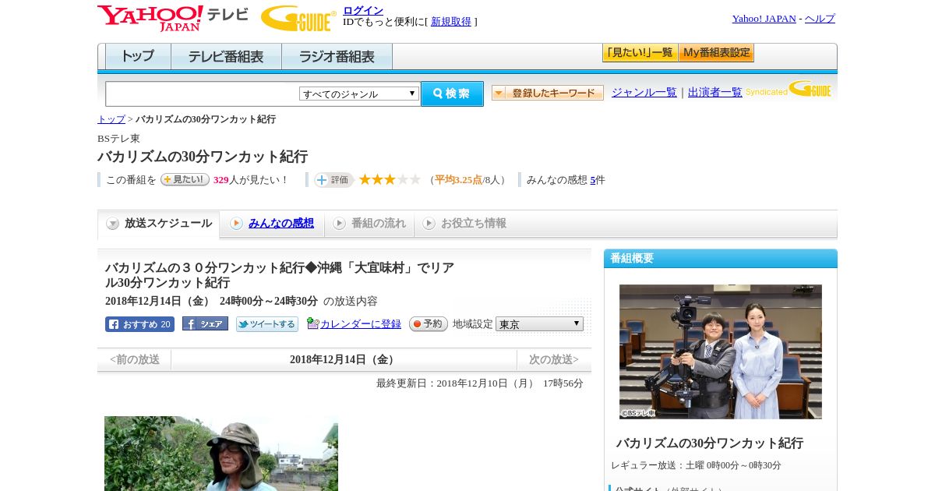The height and width of the screenshot is (491, 935).
Task: Click the program overview photo thumbnail
Action: [x=721, y=351]
